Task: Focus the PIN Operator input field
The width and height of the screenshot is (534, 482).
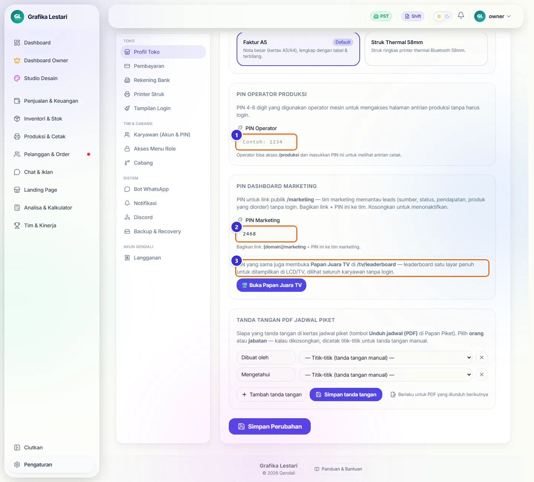Action: 266,142
